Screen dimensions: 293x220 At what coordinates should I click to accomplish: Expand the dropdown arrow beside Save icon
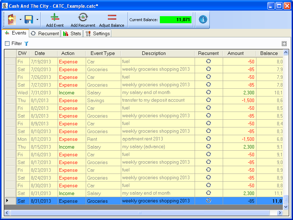click(37, 20)
